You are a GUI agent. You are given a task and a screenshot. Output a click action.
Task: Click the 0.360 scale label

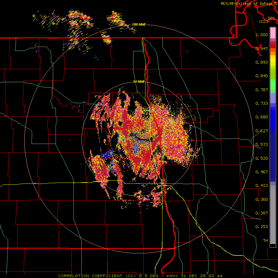[x=262, y=200]
